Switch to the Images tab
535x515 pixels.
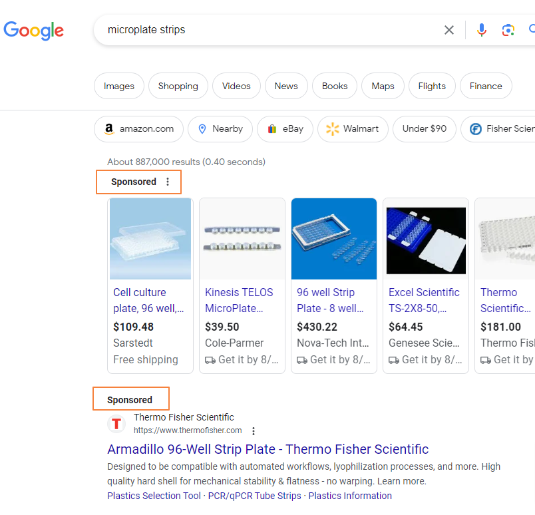click(x=119, y=86)
